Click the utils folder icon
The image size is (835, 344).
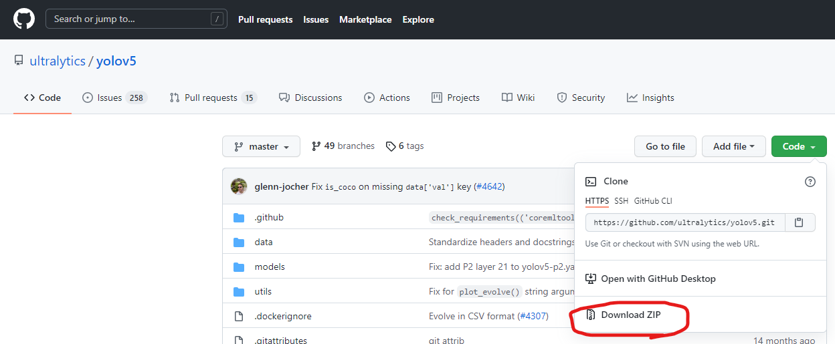(239, 292)
